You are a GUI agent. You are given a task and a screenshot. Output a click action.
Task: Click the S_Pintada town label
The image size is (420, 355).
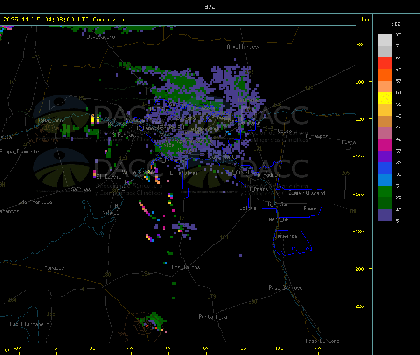tap(125, 135)
